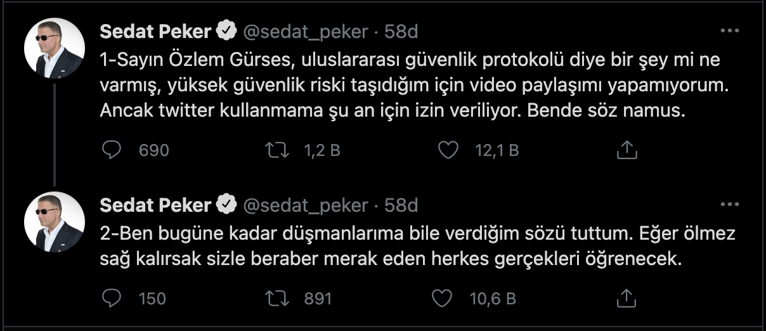This screenshot has width=766, height=331.
Task: Reply to the second tweet
Action: tap(112, 298)
